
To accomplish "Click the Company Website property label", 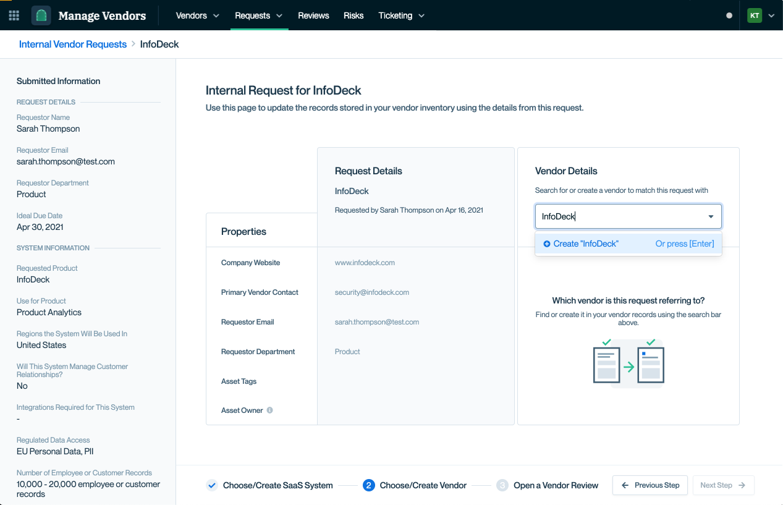I will coord(250,263).
